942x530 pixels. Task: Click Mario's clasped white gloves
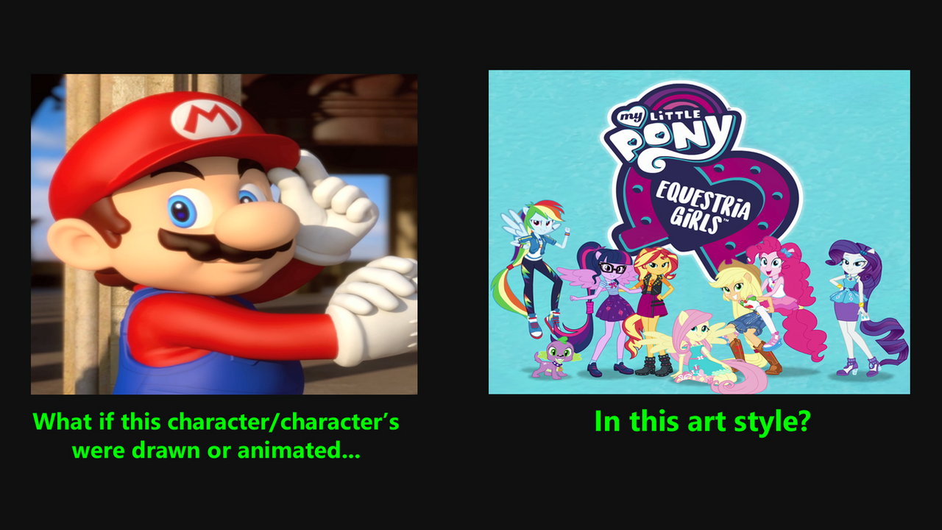click(374, 309)
